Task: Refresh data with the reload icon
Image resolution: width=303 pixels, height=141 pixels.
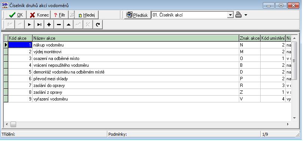Action: coord(98,25)
